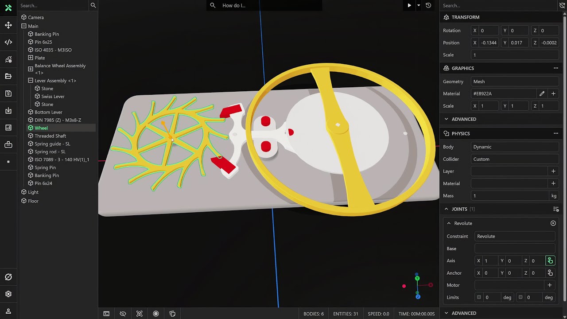Remove the Revolute joint with X icon
This screenshot has width=567, height=319.
[553, 223]
